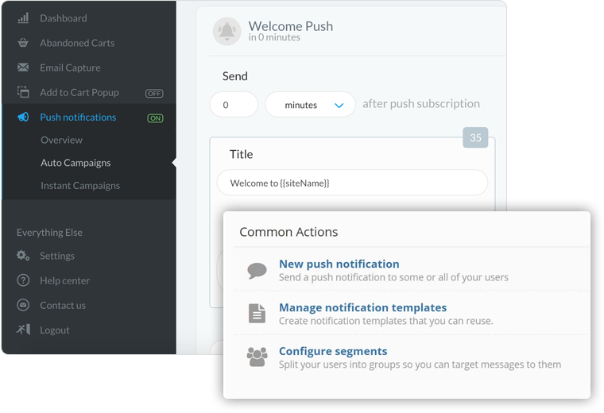Click the 35 character counter badge
Viewport: 604px width, 413px height.
pos(475,137)
